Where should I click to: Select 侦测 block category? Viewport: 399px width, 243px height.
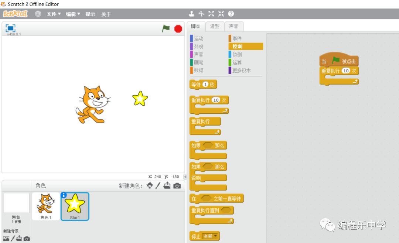[235, 54]
